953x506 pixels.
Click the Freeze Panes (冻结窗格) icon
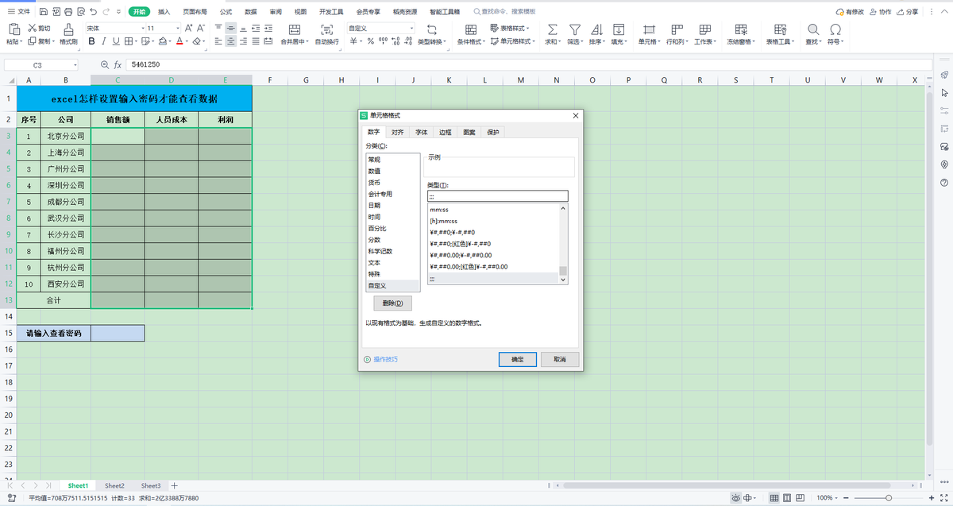pos(740,29)
